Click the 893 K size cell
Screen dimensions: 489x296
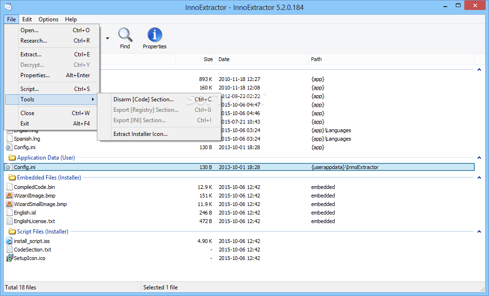point(206,79)
